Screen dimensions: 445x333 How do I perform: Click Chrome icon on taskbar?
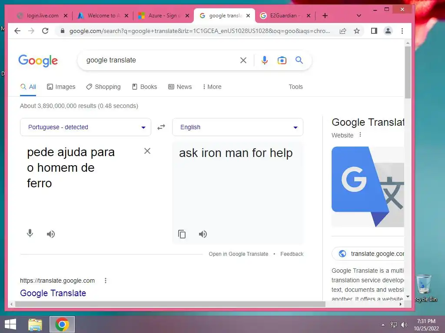point(62,324)
